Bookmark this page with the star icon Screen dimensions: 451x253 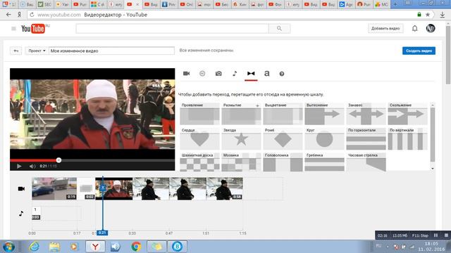(428, 15)
